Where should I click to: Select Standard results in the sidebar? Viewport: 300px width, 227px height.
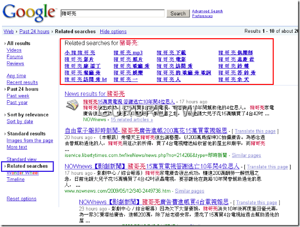[x=26, y=134]
